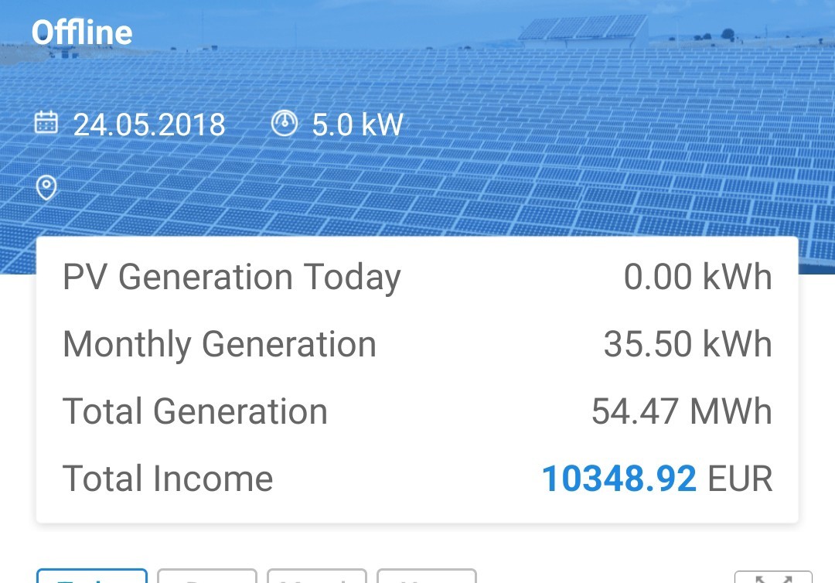Open the fullscreen chart expand button

point(773,577)
